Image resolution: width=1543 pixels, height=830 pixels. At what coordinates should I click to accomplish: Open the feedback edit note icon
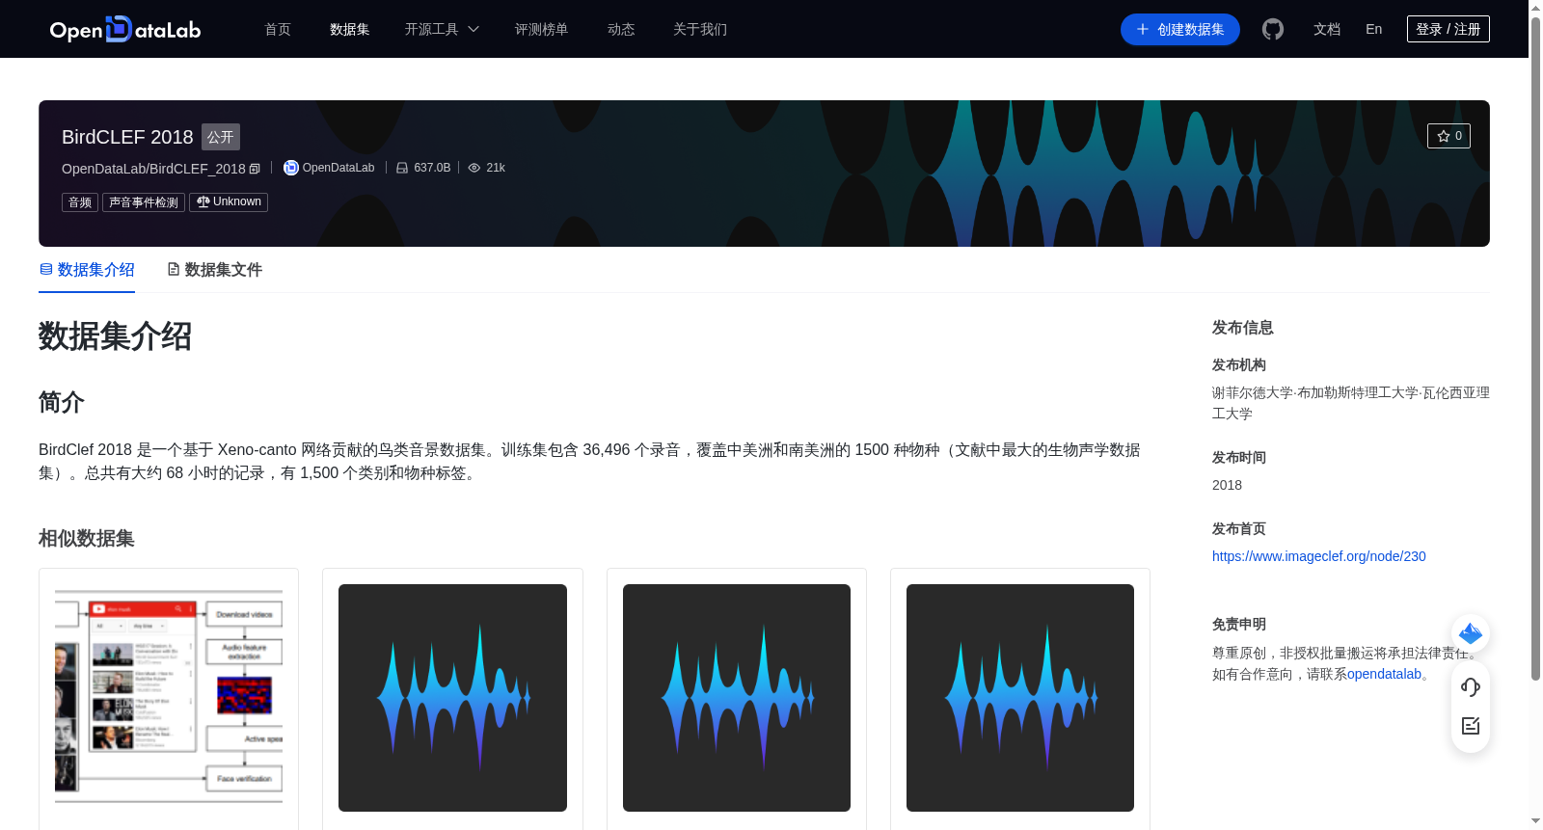click(x=1471, y=726)
